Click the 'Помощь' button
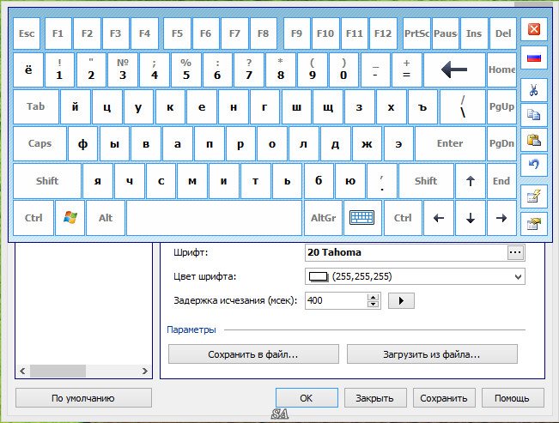 tap(513, 398)
